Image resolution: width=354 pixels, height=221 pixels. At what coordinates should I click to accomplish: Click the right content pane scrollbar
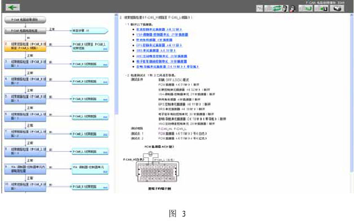point(352,92)
